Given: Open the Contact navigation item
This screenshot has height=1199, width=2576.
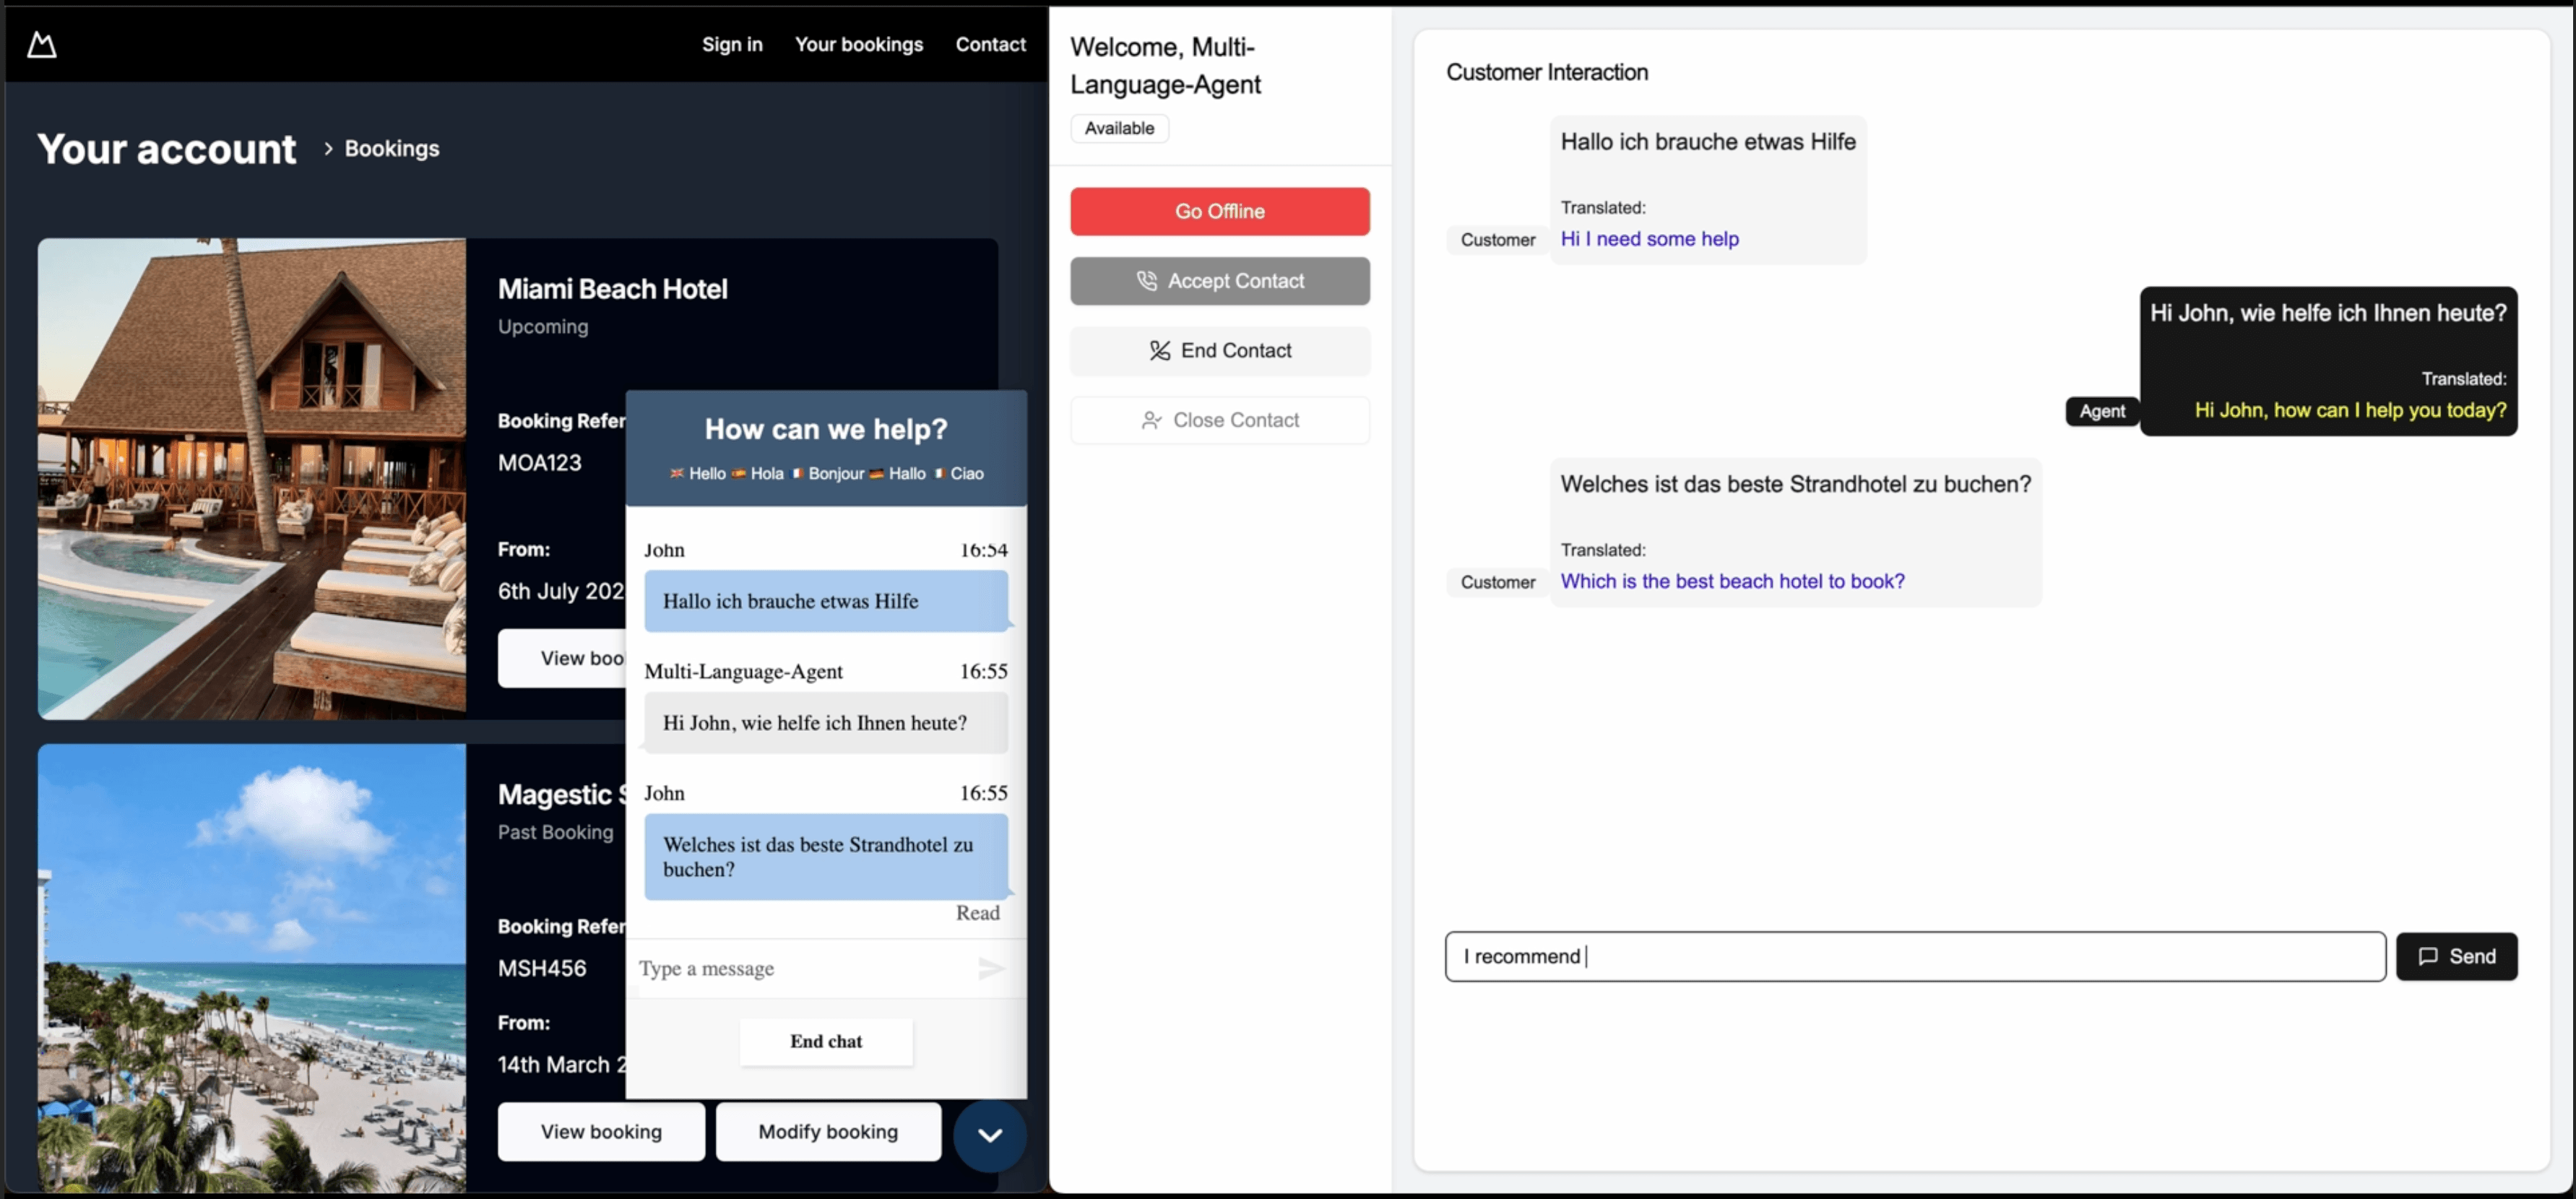Looking at the screenshot, I should click(x=990, y=44).
